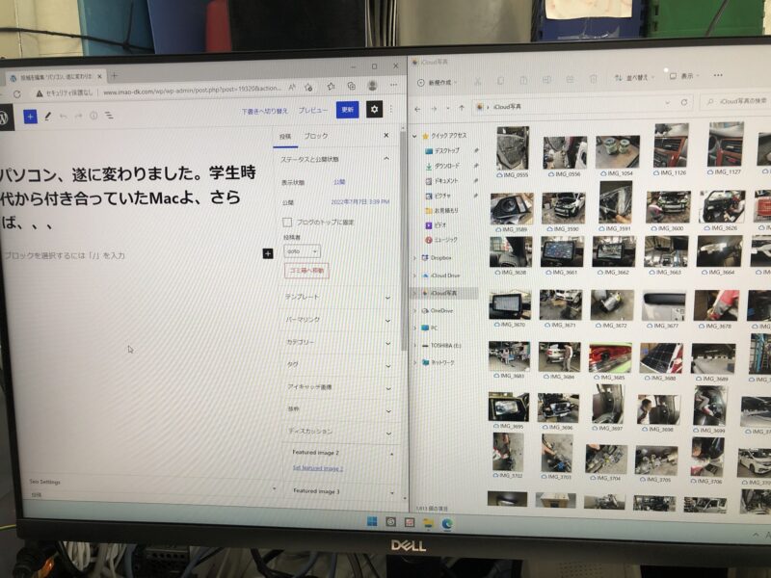Open a new browser tab
This screenshot has height=578, width=771.
pyautogui.click(x=114, y=76)
